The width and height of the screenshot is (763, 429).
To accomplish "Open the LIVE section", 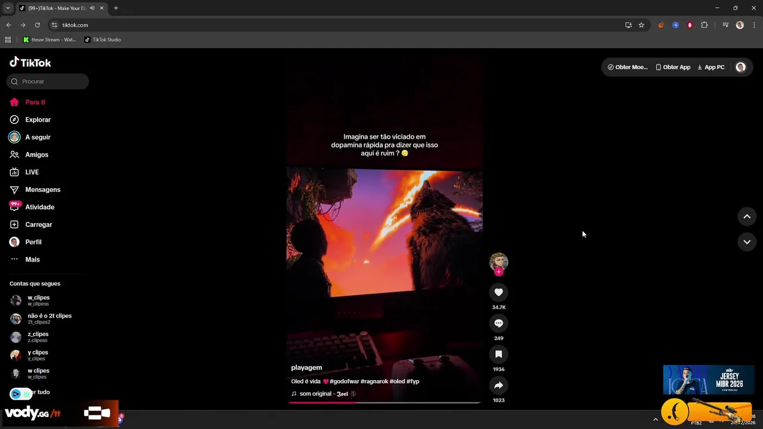I will [x=24, y=172].
